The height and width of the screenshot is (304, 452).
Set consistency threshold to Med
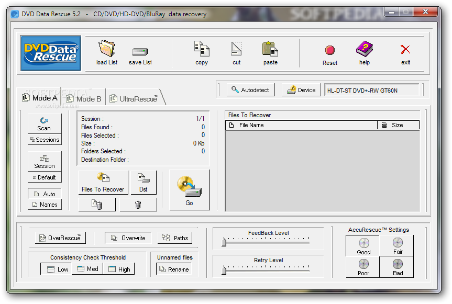pyautogui.click(x=87, y=269)
